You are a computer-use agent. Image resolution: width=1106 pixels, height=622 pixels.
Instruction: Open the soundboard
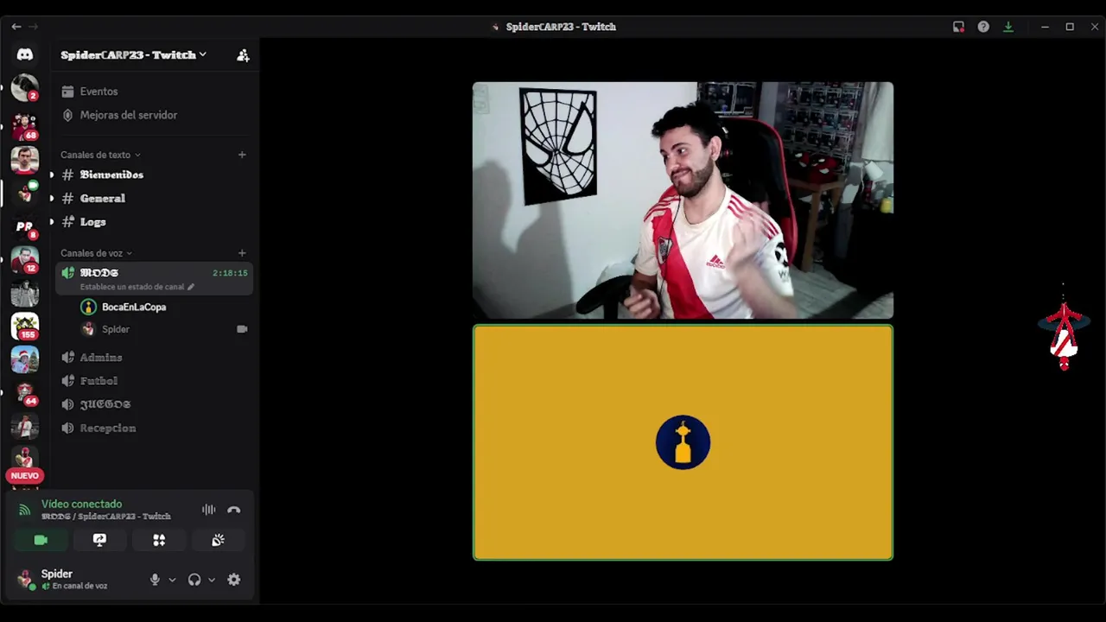218,540
